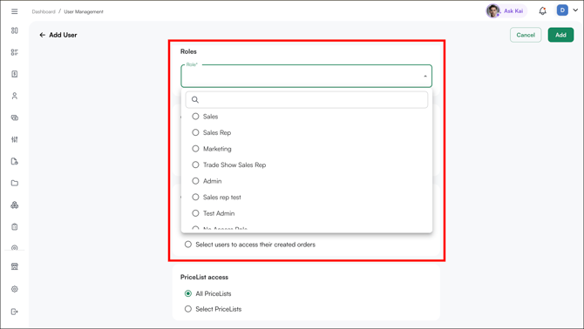The width and height of the screenshot is (584, 329).
Task: Open the coins payments icon in sidebar
Action: (x=15, y=117)
